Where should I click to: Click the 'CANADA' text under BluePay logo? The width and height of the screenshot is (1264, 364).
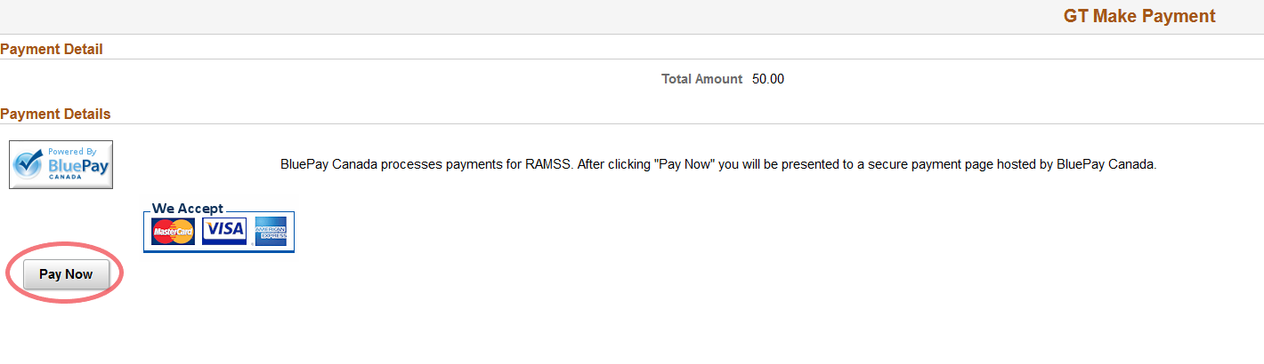pos(78,177)
